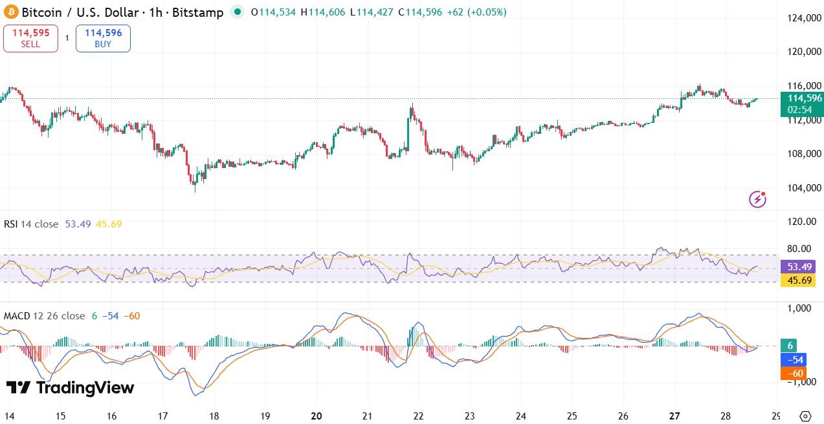
Task: Click the purple lightning bolt icon
Action: [757, 199]
